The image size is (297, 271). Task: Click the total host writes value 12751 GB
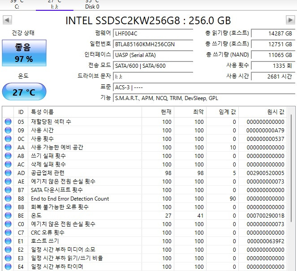[x=273, y=44]
